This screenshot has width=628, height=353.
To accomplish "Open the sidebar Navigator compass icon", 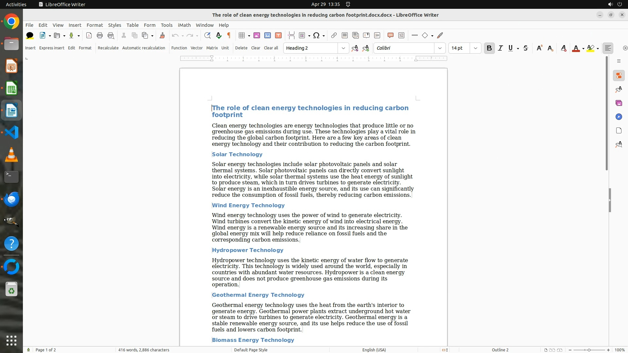I will tap(619, 117).
